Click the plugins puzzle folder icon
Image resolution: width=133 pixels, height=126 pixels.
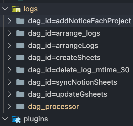coord(16,119)
